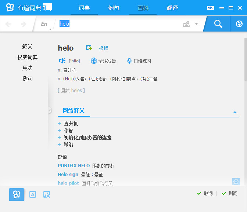Add helo to the word book
The image size is (247, 212).
[89, 48]
